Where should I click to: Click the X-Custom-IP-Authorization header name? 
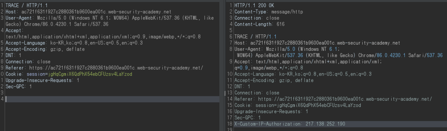point(267,124)
